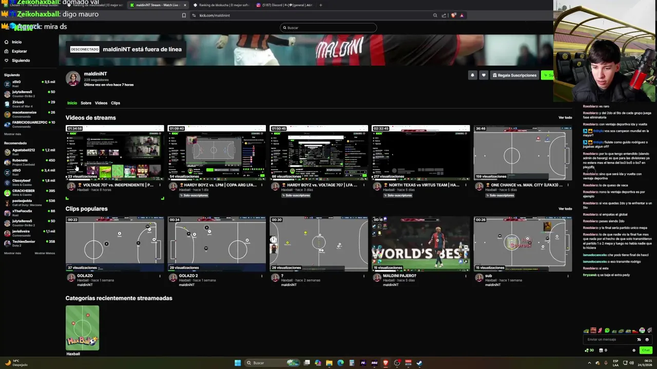657x369 pixels.
Task: Collapse recommended list with Mostrar Menos
Action: (45, 253)
